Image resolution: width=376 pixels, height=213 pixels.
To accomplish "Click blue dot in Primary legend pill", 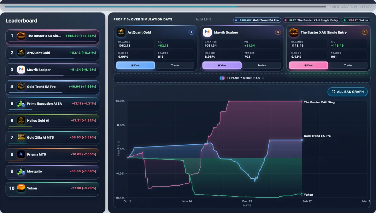I will (x=236, y=20).
